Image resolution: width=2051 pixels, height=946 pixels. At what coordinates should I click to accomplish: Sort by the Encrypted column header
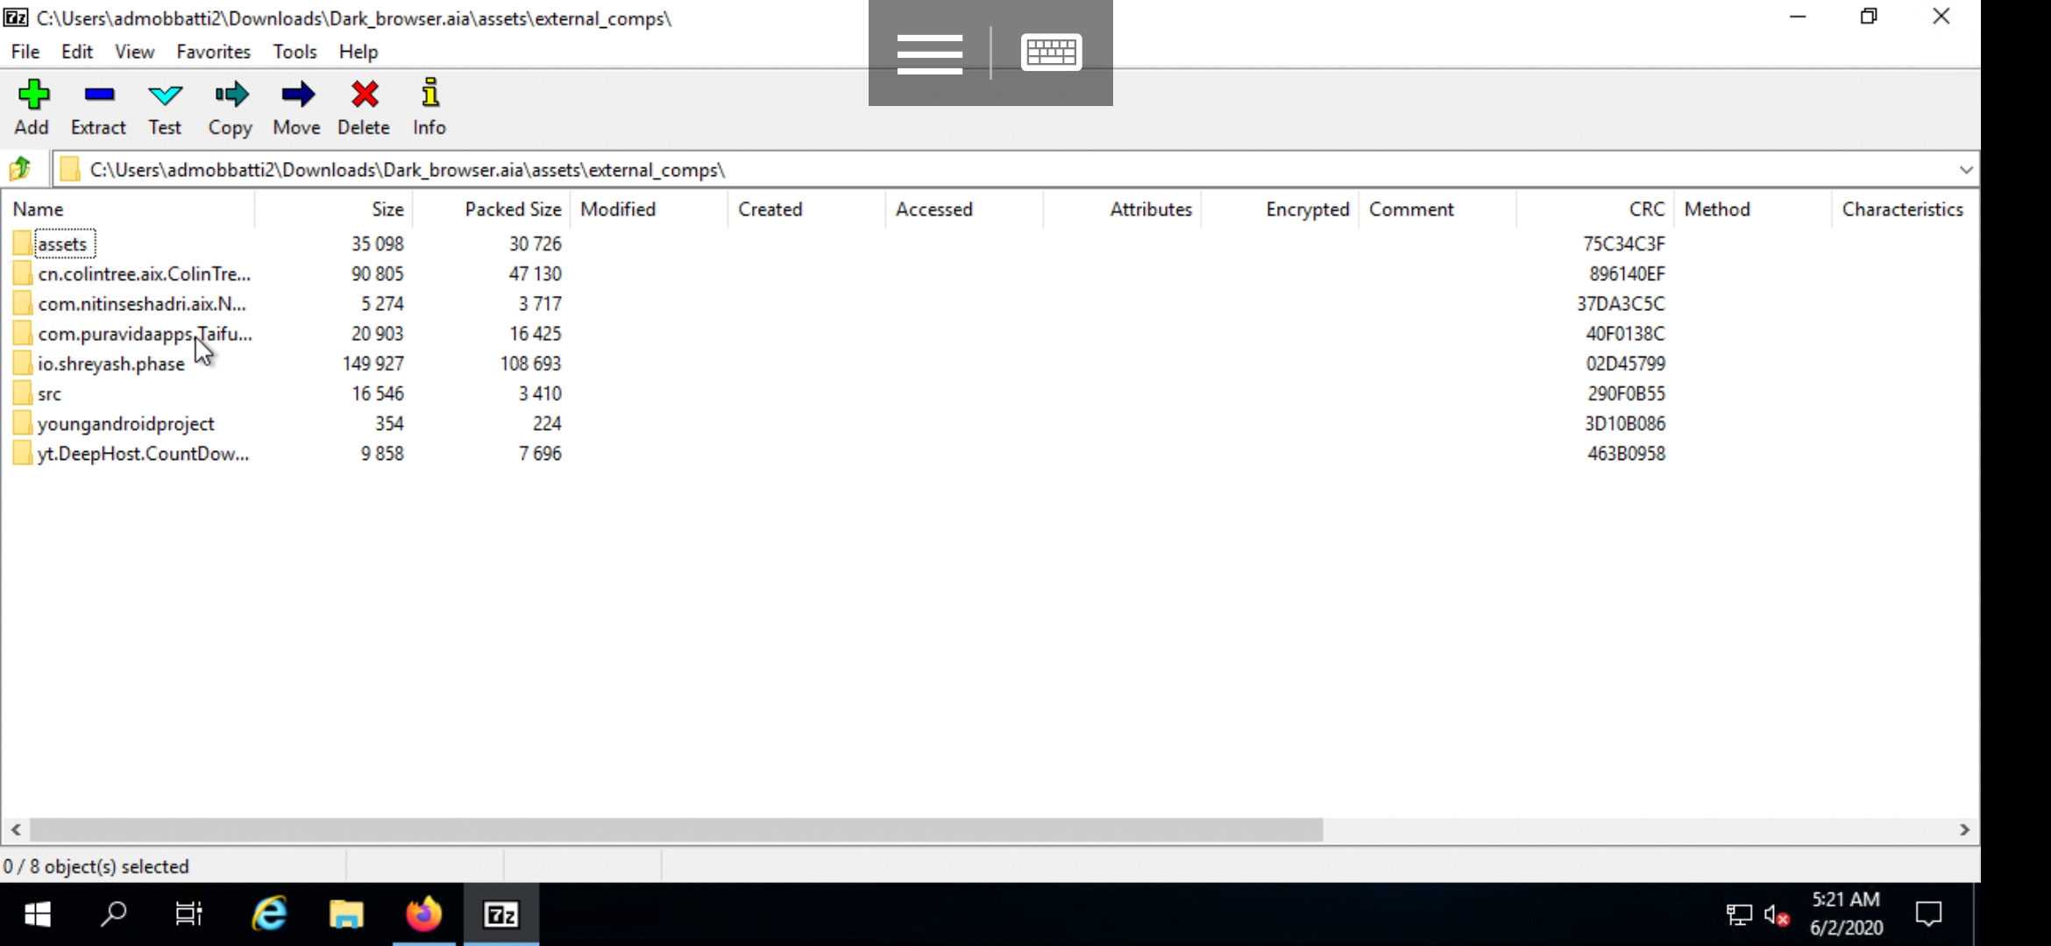pos(1281,209)
